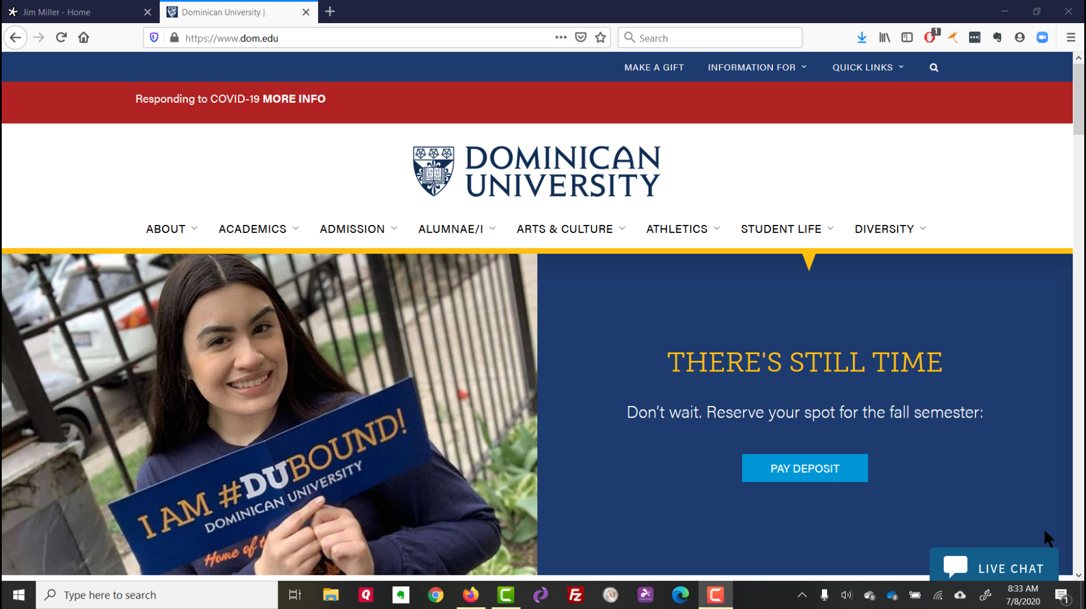The image size is (1086, 609).
Task: Save page to Pocket icon
Action: 580,37
